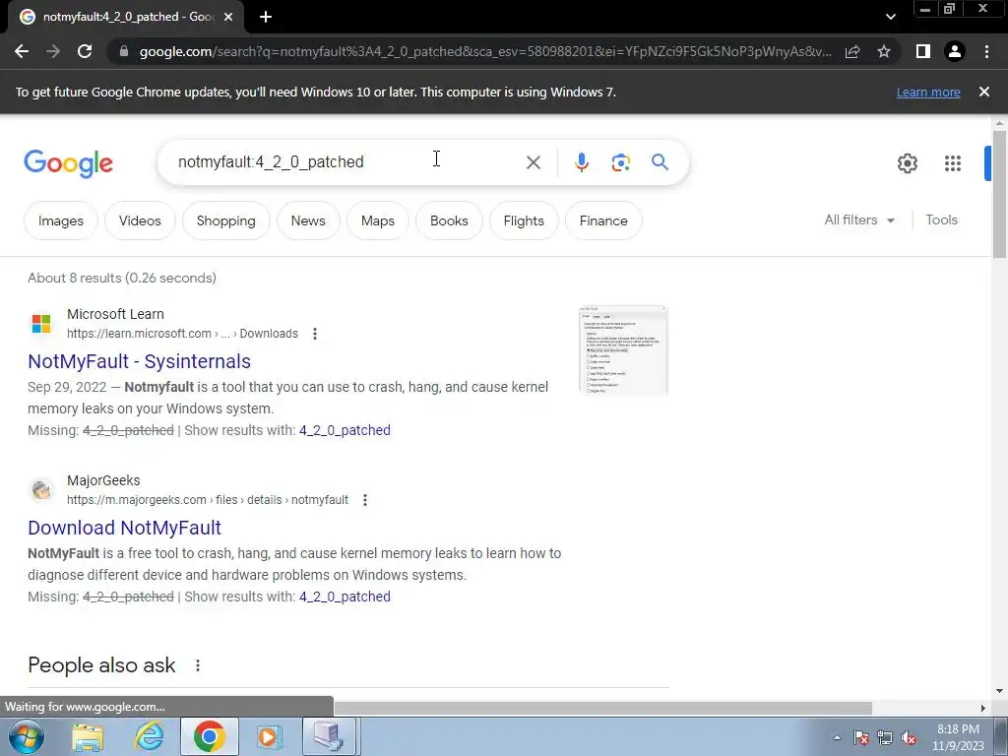
Task: Open Chrome's three-dot menu
Action: tap(986, 51)
